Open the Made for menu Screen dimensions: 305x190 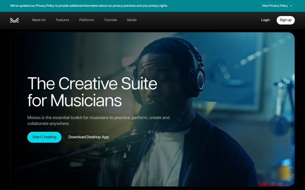pyautogui.click(x=39, y=20)
